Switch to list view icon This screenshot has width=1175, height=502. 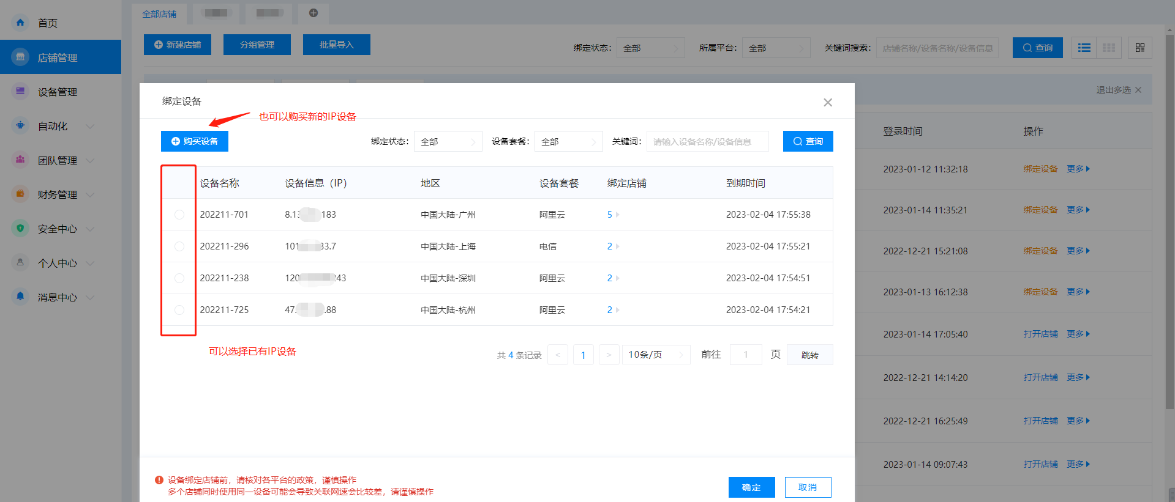[x=1084, y=48]
